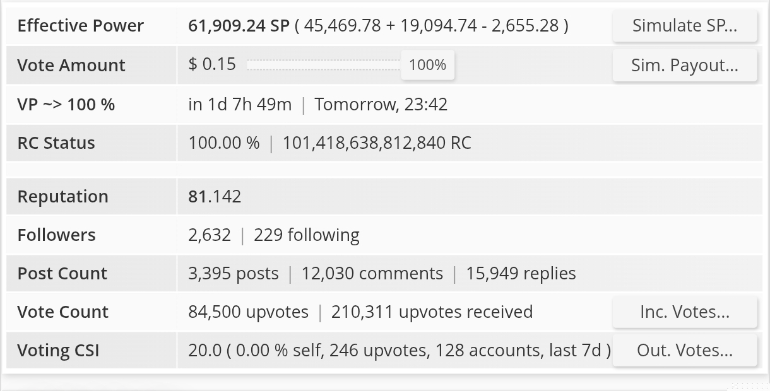Select the Effective Power row label
The height and width of the screenshot is (391, 770).
point(81,26)
